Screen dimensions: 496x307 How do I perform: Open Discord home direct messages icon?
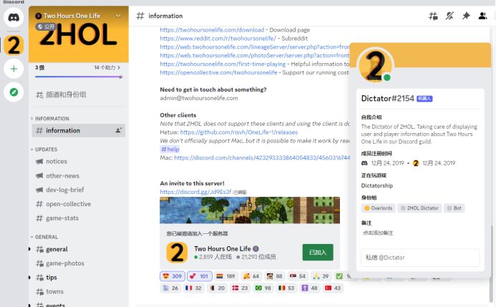tap(14, 17)
